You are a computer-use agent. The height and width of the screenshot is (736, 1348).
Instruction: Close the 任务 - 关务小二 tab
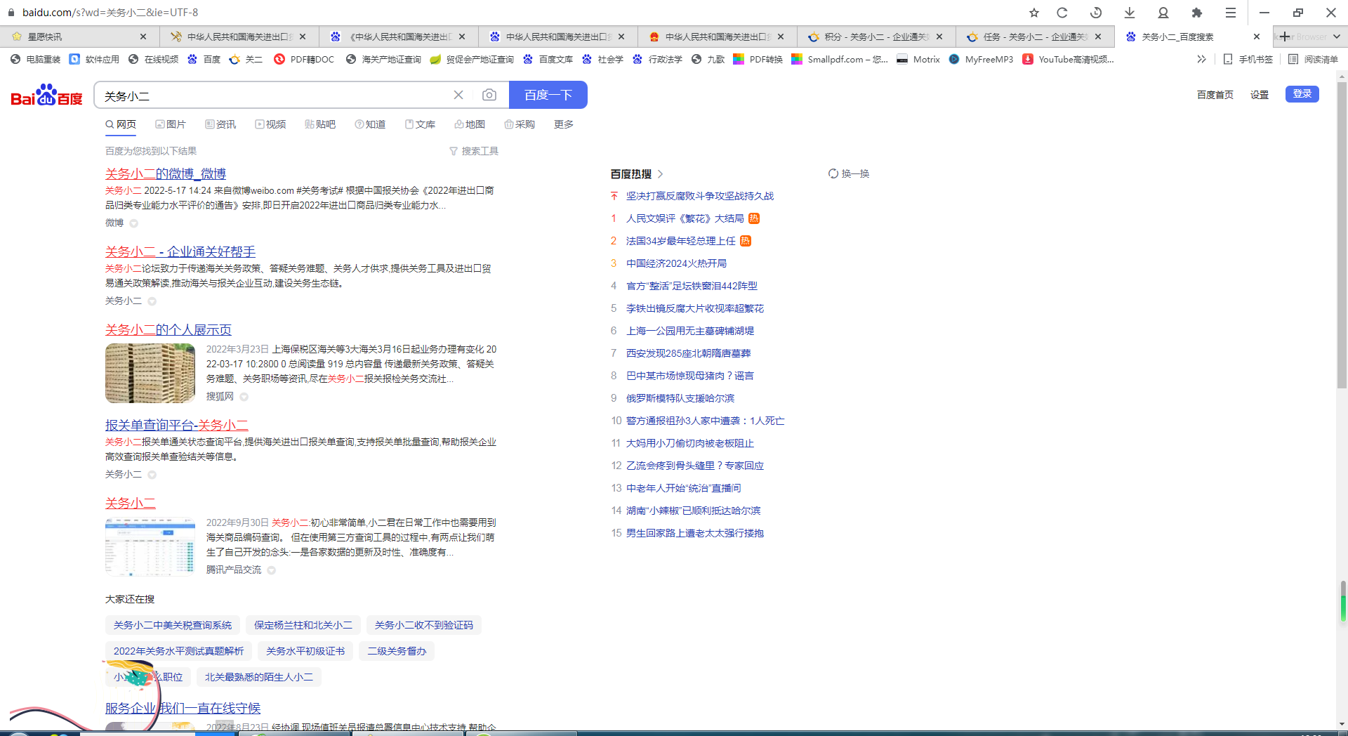coord(1098,37)
